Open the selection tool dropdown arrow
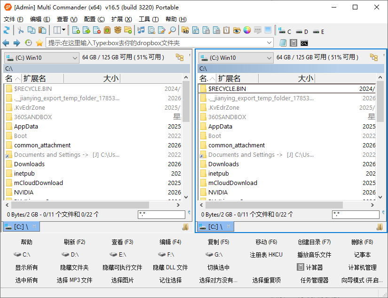This screenshot has width=388, height=298. click(x=63, y=30)
